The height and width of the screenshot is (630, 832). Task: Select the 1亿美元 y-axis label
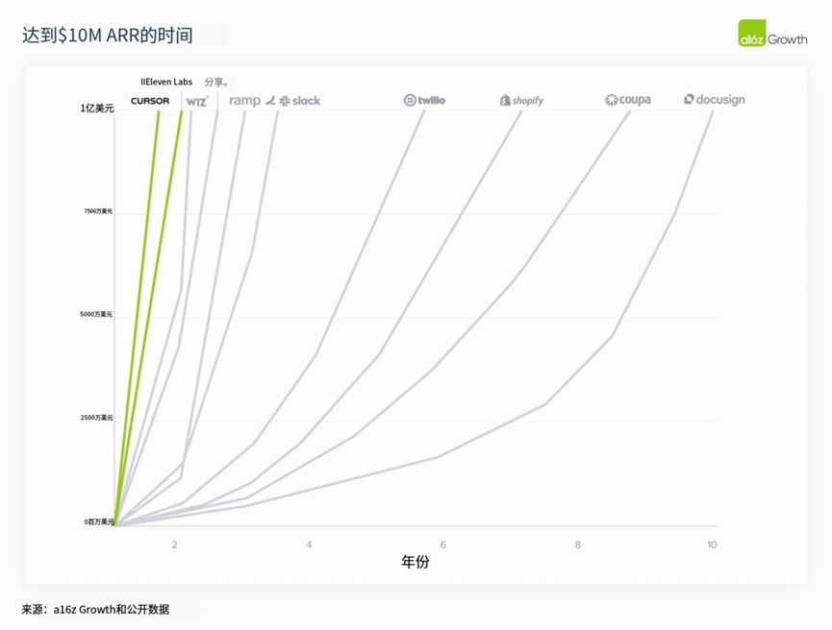[97, 109]
